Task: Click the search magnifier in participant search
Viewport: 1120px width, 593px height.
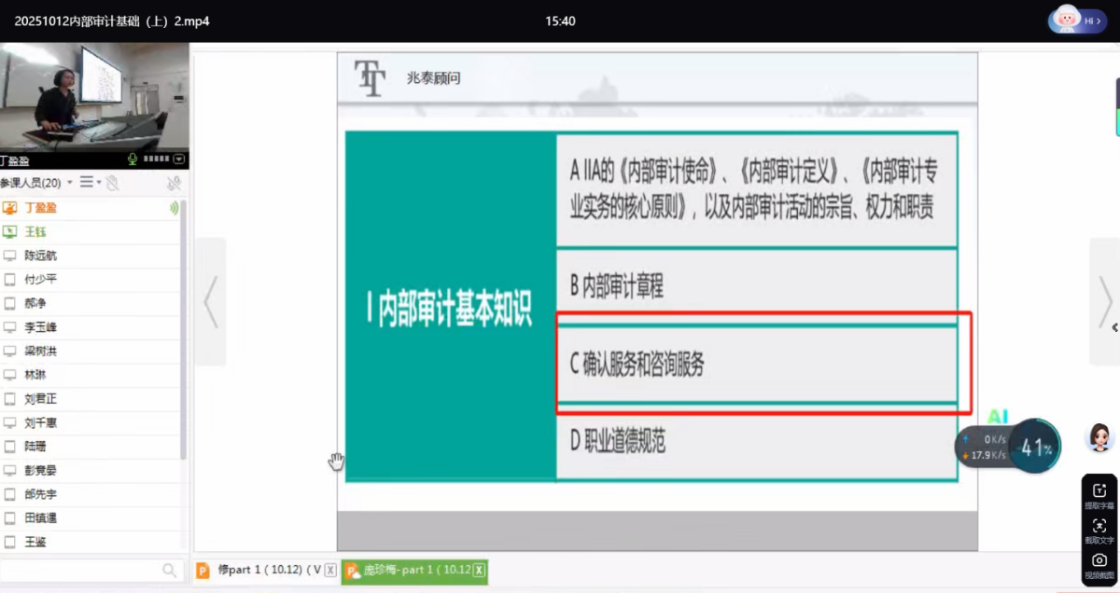Action: click(x=169, y=570)
